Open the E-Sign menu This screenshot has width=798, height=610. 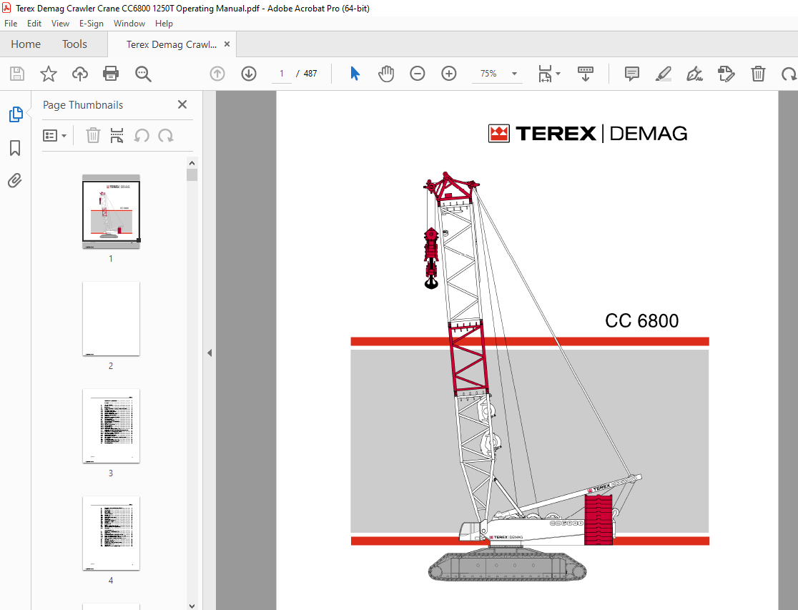click(91, 24)
